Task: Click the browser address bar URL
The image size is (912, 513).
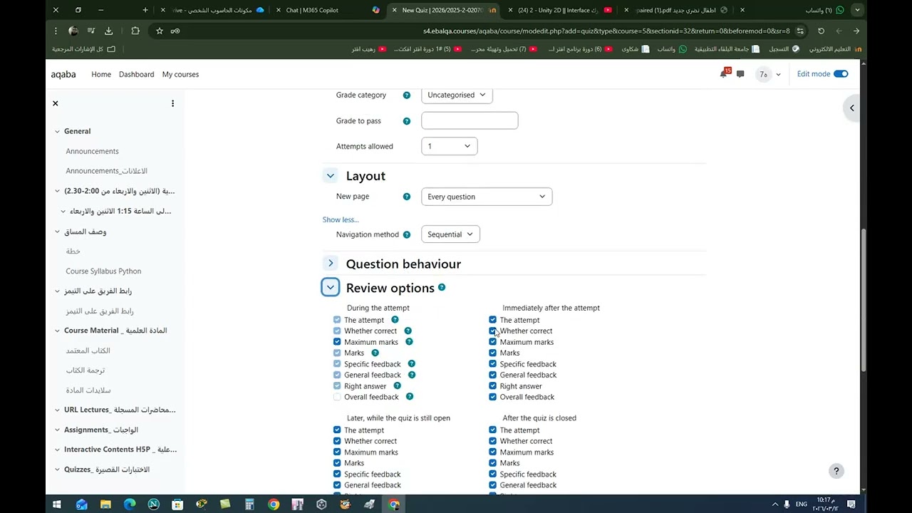Action: pyautogui.click(x=606, y=31)
